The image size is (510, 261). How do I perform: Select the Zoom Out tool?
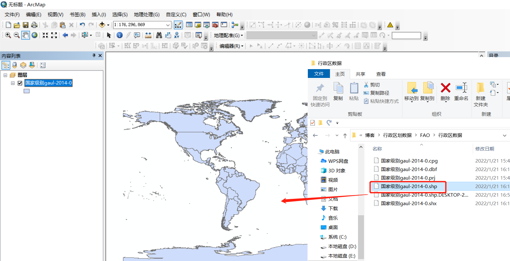pyautogui.click(x=17, y=35)
